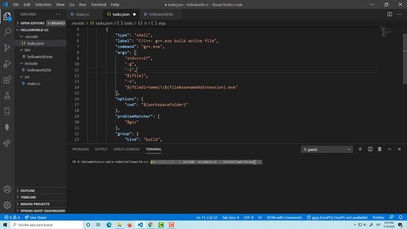Kill the terminal with the trash icon

click(x=380, y=149)
